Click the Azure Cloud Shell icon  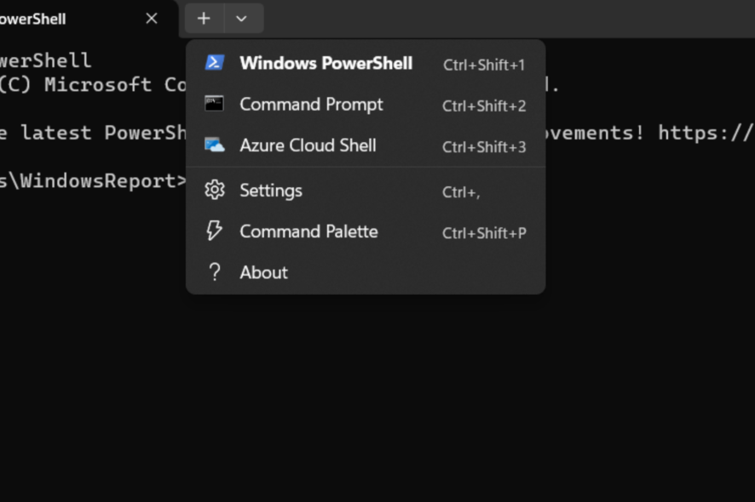[214, 145]
